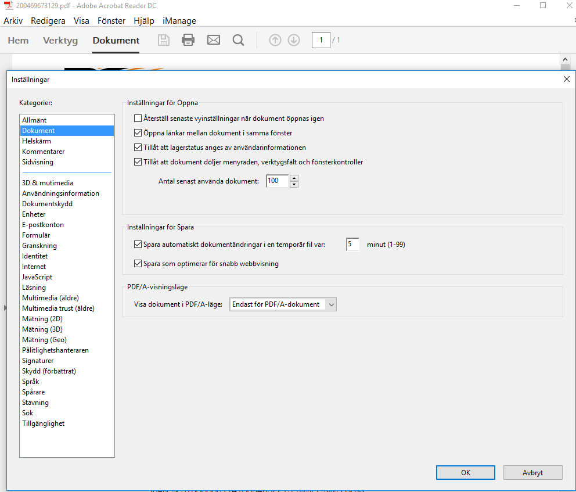Viewport: 576px width, 492px height.
Task: Click the previous page arrow icon
Action: 275,39
